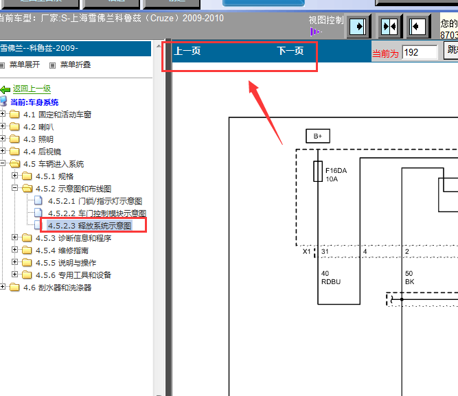
Task: Click the blue 雪佛兰--科鲁兹-2009- panel header
Action: point(76,48)
